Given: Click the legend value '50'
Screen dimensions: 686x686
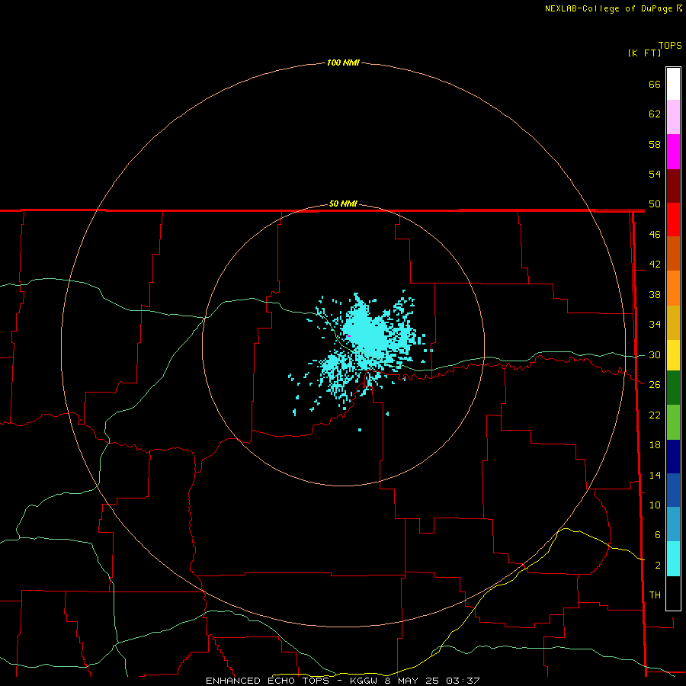Looking at the screenshot, I should 655,204.
